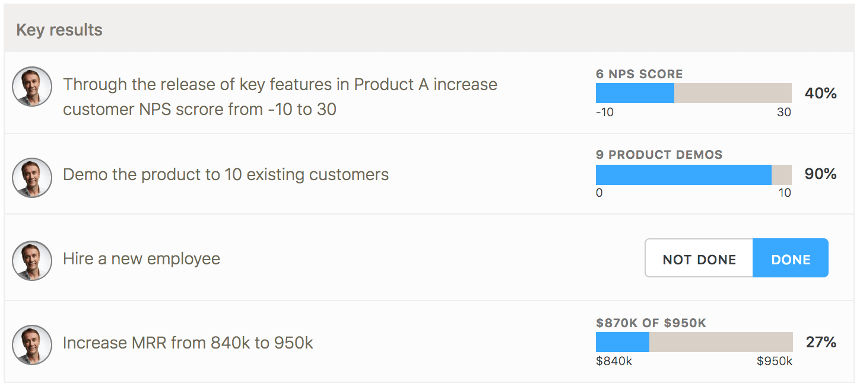Click the Key results section header
This screenshot has width=863, height=390.
pyautogui.click(x=59, y=30)
